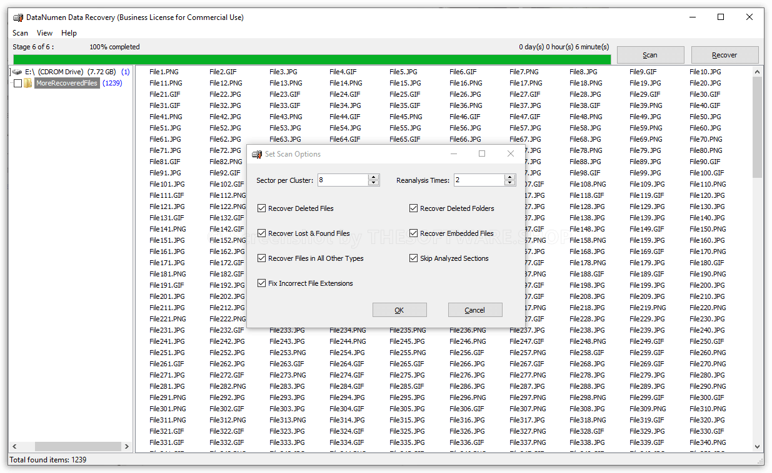Viewport: 772px width, 473px height.
Task: Toggle Skip Analyzed Sections
Action: point(413,258)
